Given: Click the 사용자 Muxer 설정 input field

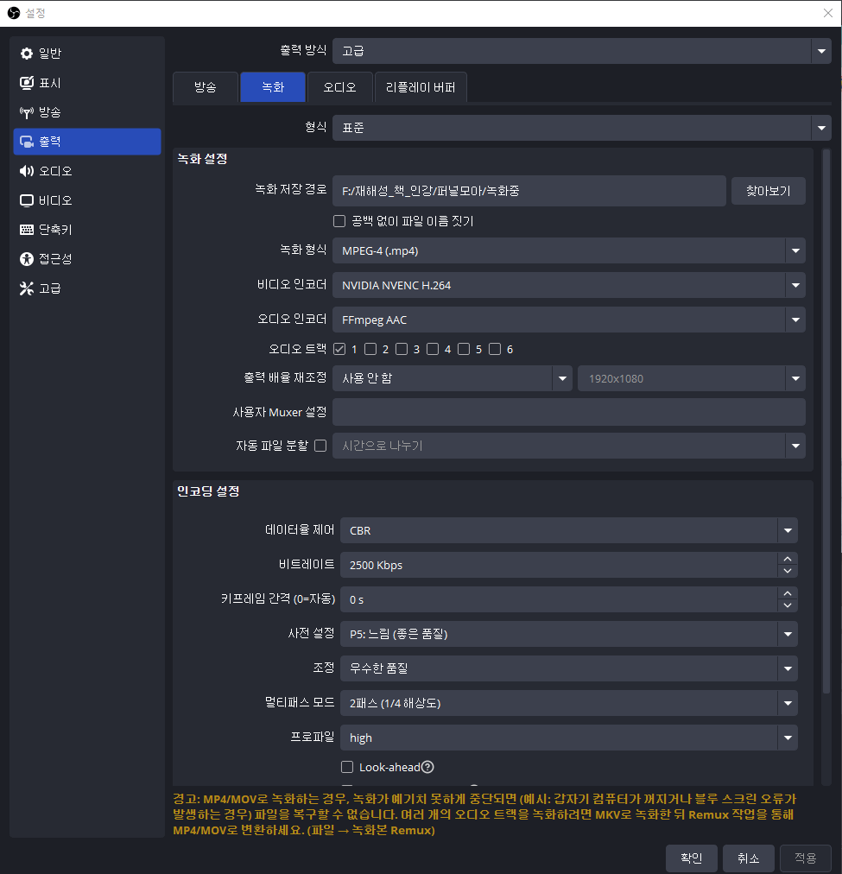Looking at the screenshot, I should coord(569,413).
